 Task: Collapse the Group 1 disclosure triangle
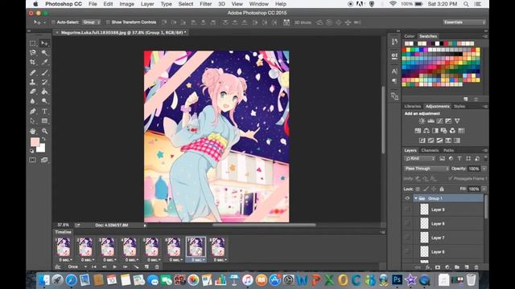point(416,198)
